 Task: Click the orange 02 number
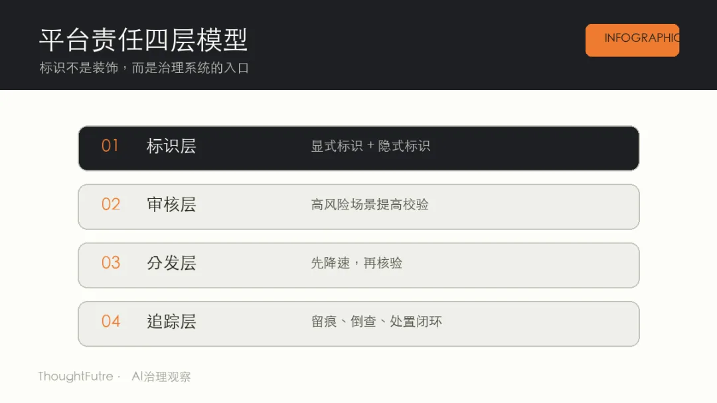[x=111, y=204]
